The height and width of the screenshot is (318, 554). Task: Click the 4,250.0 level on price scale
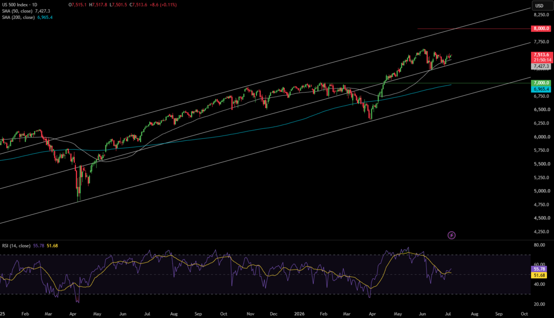pyautogui.click(x=541, y=232)
